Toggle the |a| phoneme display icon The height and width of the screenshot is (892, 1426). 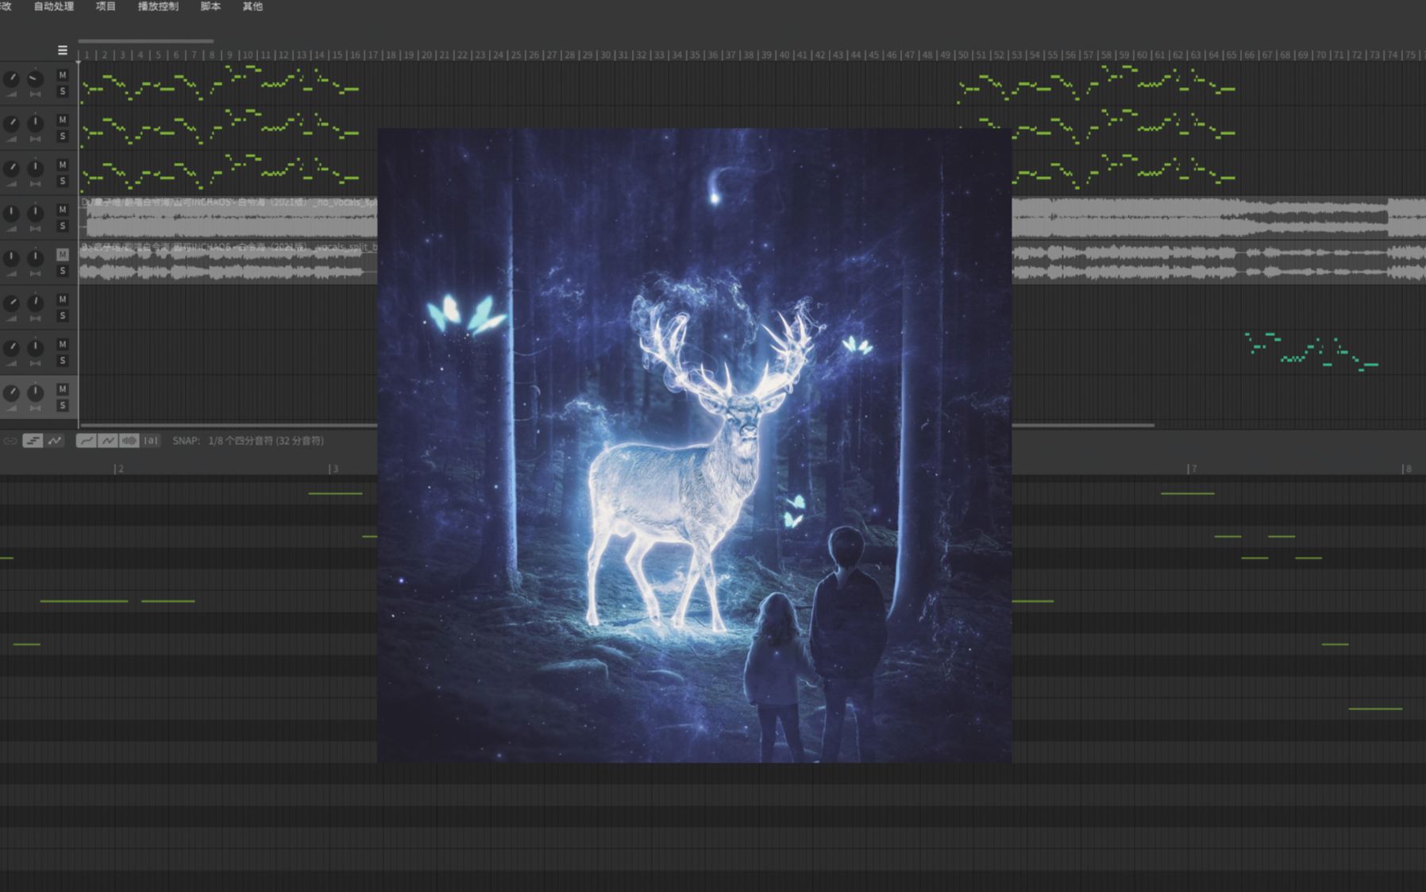click(x=151, y=441)
